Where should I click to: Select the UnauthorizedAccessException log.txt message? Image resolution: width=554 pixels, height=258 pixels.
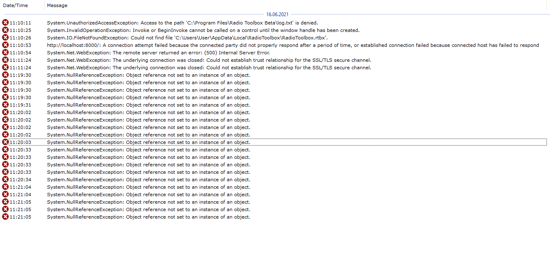[x=182, y=23]
